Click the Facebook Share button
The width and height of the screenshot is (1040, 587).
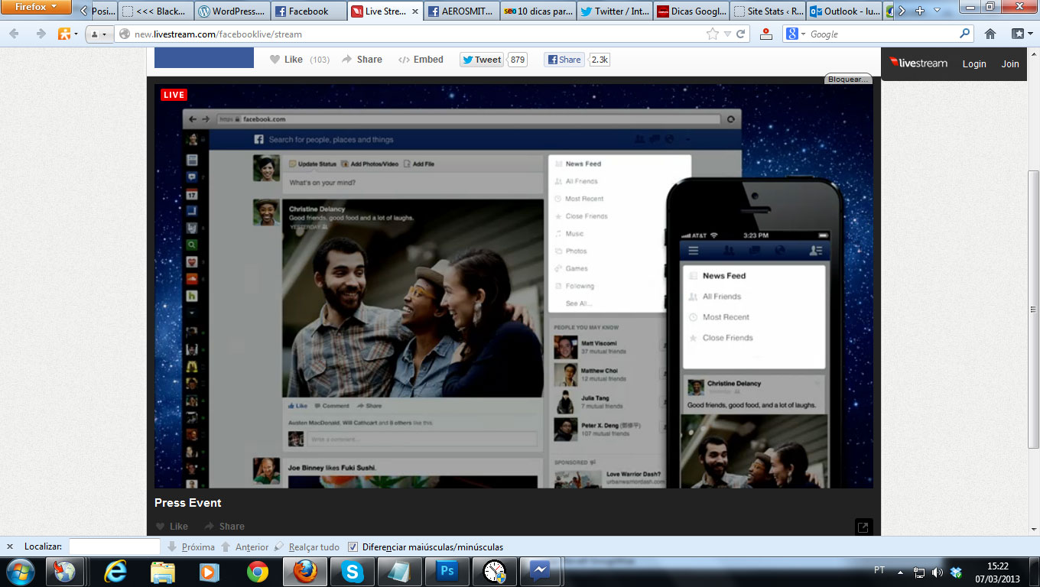564,60
